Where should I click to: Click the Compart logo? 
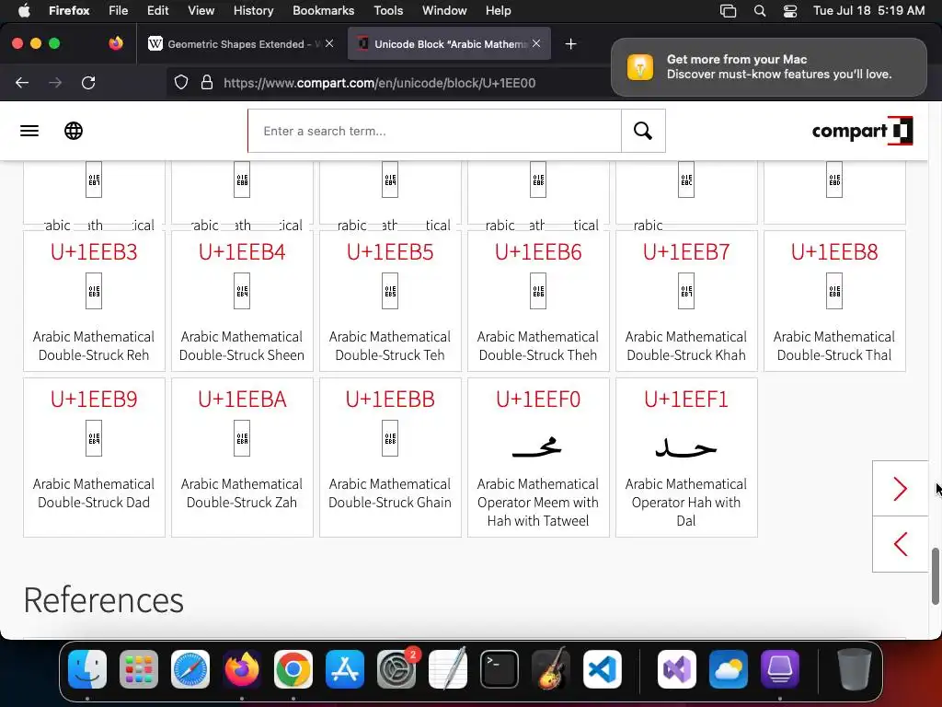point(862,131)
